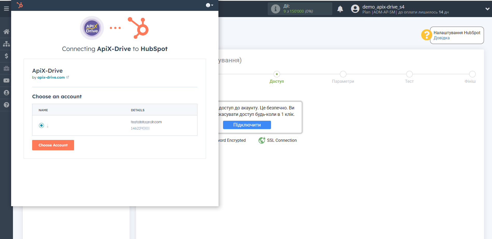Open connections sitemap icon in sidebar

point(6,44)
